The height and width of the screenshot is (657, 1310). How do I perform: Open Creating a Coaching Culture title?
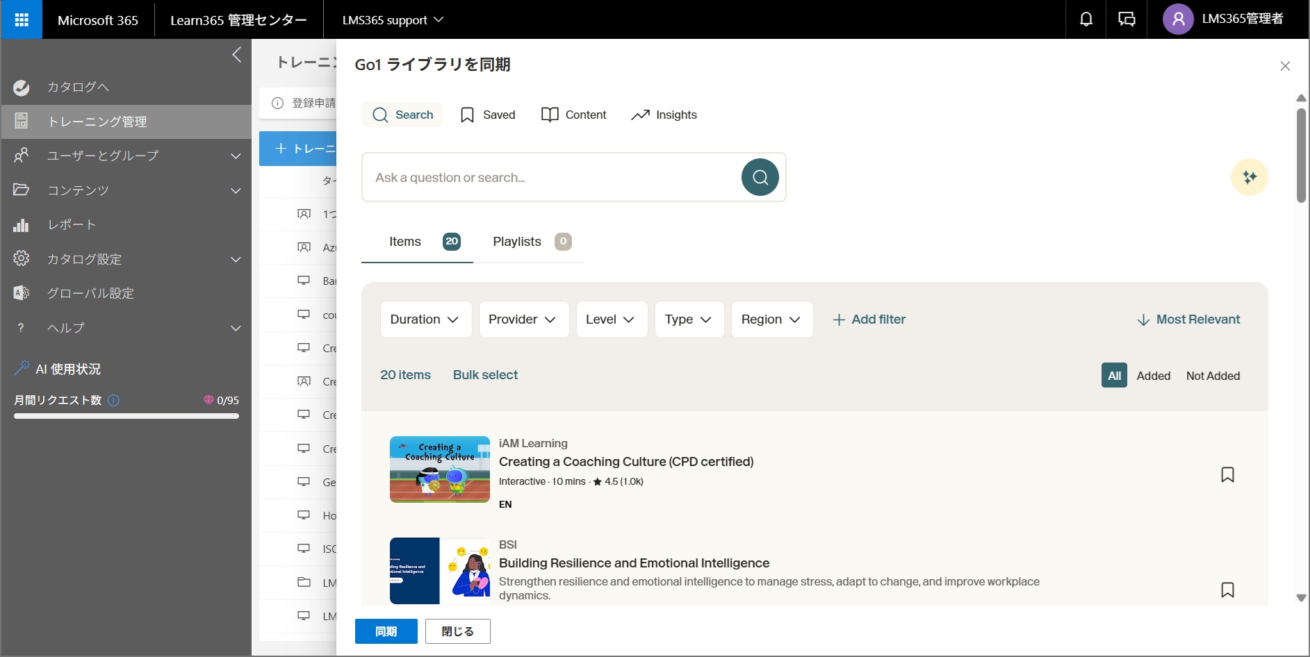coord(626,462)
